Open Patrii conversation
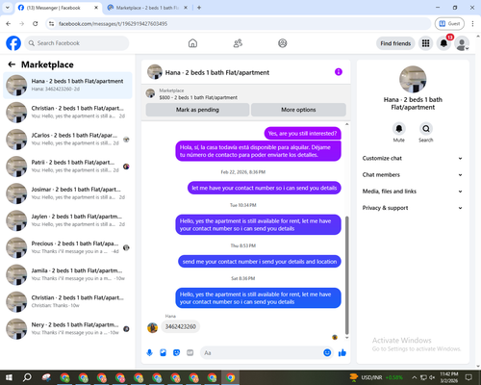 click(67, 167)
